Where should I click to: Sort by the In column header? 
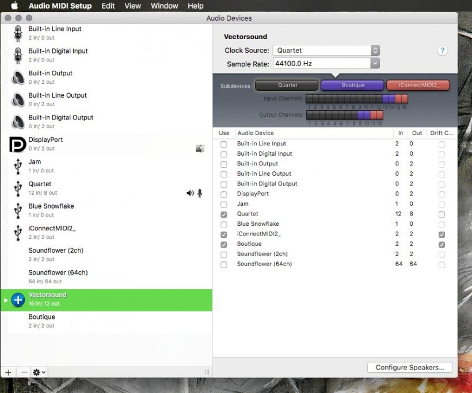(x=401, y=133)
